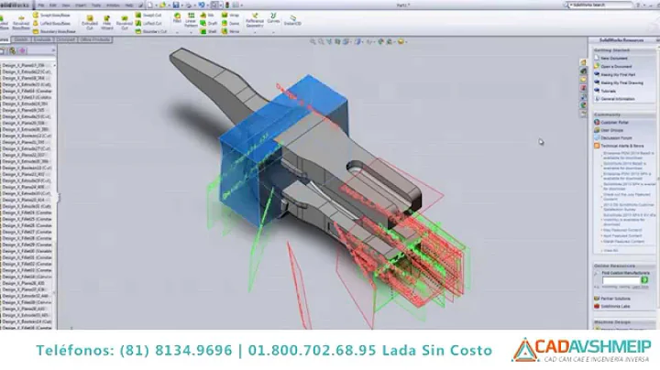Expand the Curves dropdown arrow

pyautogui.click(x=273, y=32)
